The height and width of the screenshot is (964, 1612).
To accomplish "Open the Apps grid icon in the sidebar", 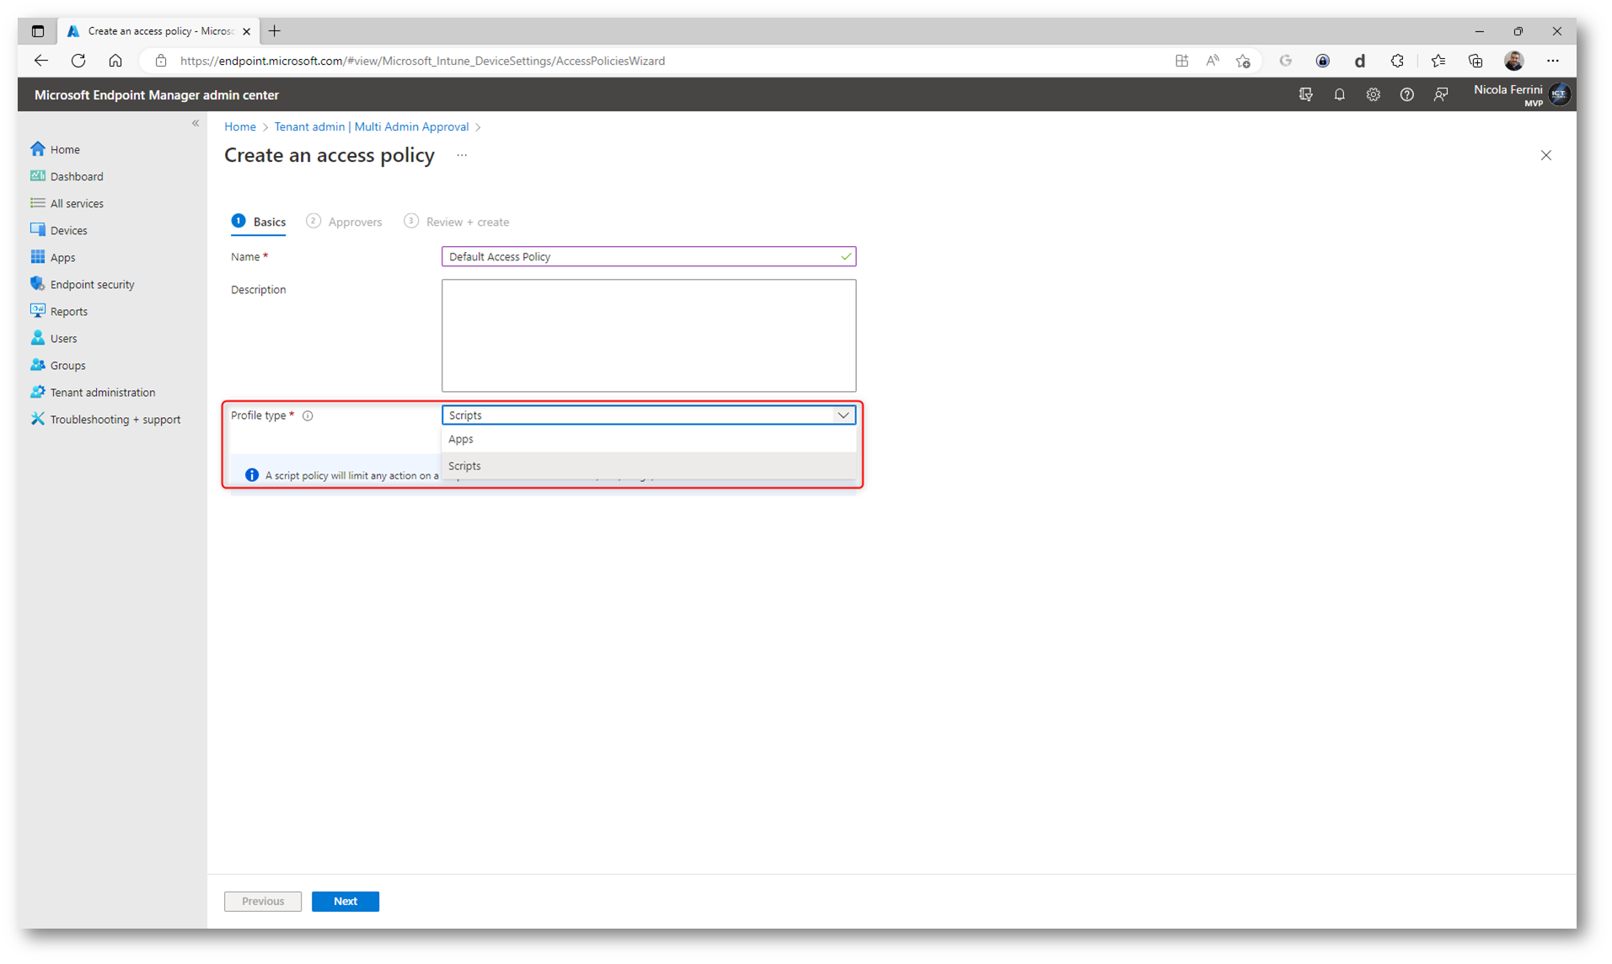I will (x=38, y=257).
